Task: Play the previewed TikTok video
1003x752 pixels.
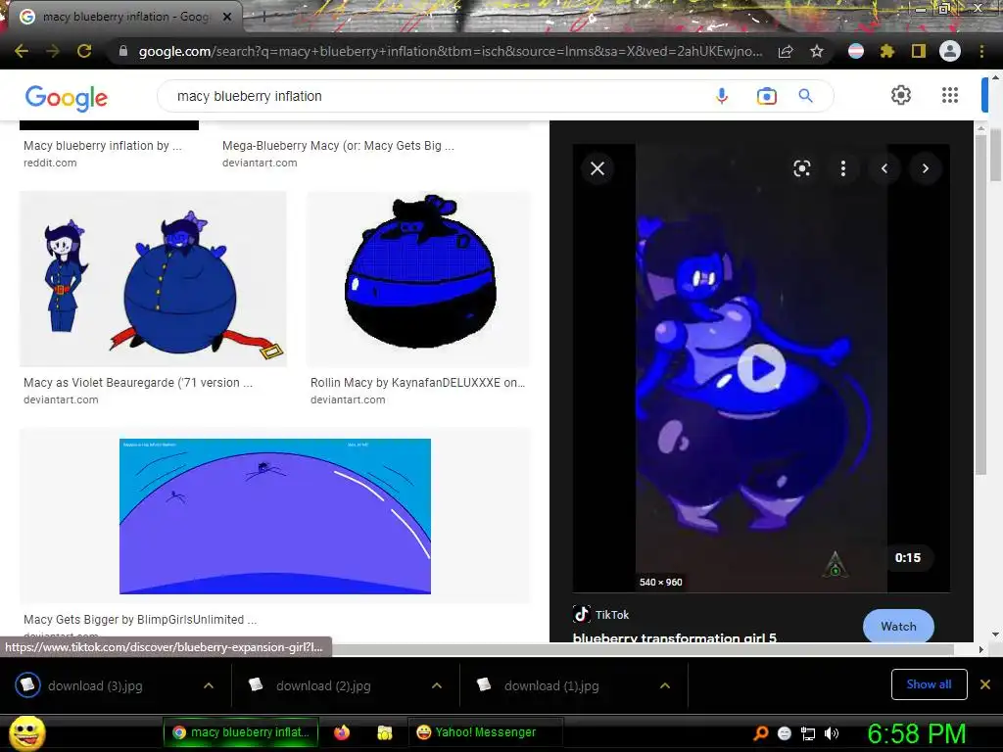Action: coord(761,368)
